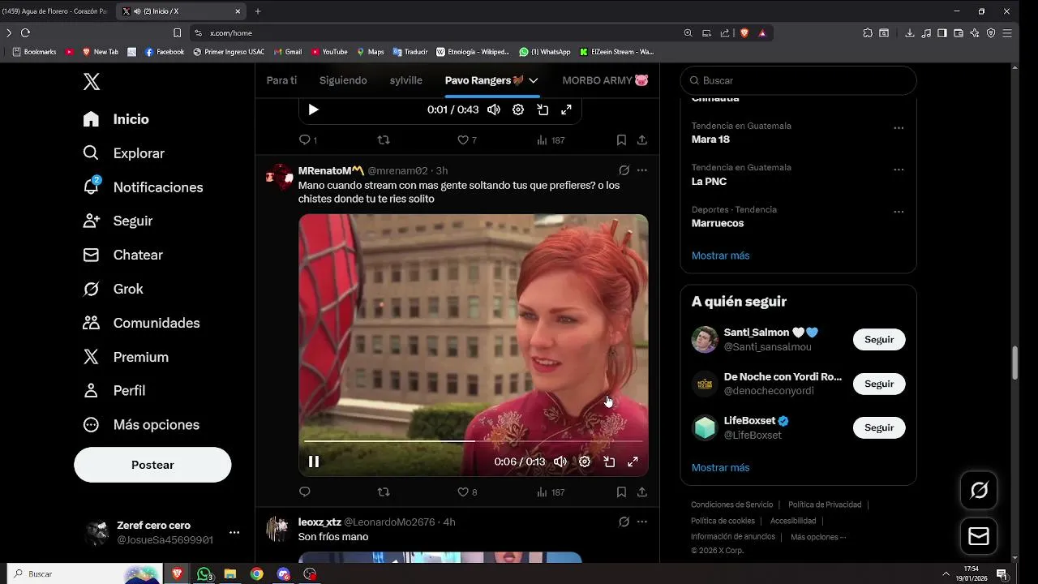
Task: Open the Premium page
Action: 126,357
